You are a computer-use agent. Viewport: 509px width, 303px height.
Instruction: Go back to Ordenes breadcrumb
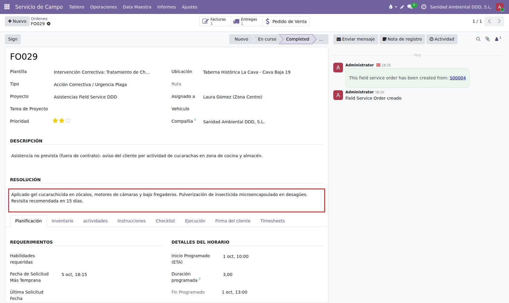pyautogui.click(x=39, y=18)
